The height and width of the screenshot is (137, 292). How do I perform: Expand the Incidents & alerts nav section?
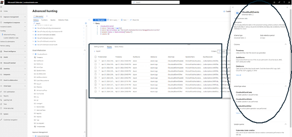click(x=25, y=27)
